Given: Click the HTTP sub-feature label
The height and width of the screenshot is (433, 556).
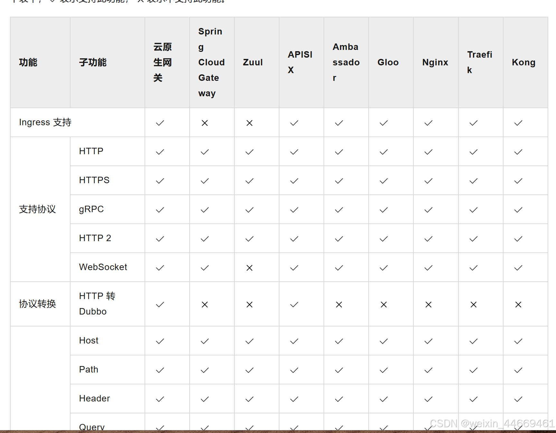Looking at the screenshot, I should pos(91,151).
